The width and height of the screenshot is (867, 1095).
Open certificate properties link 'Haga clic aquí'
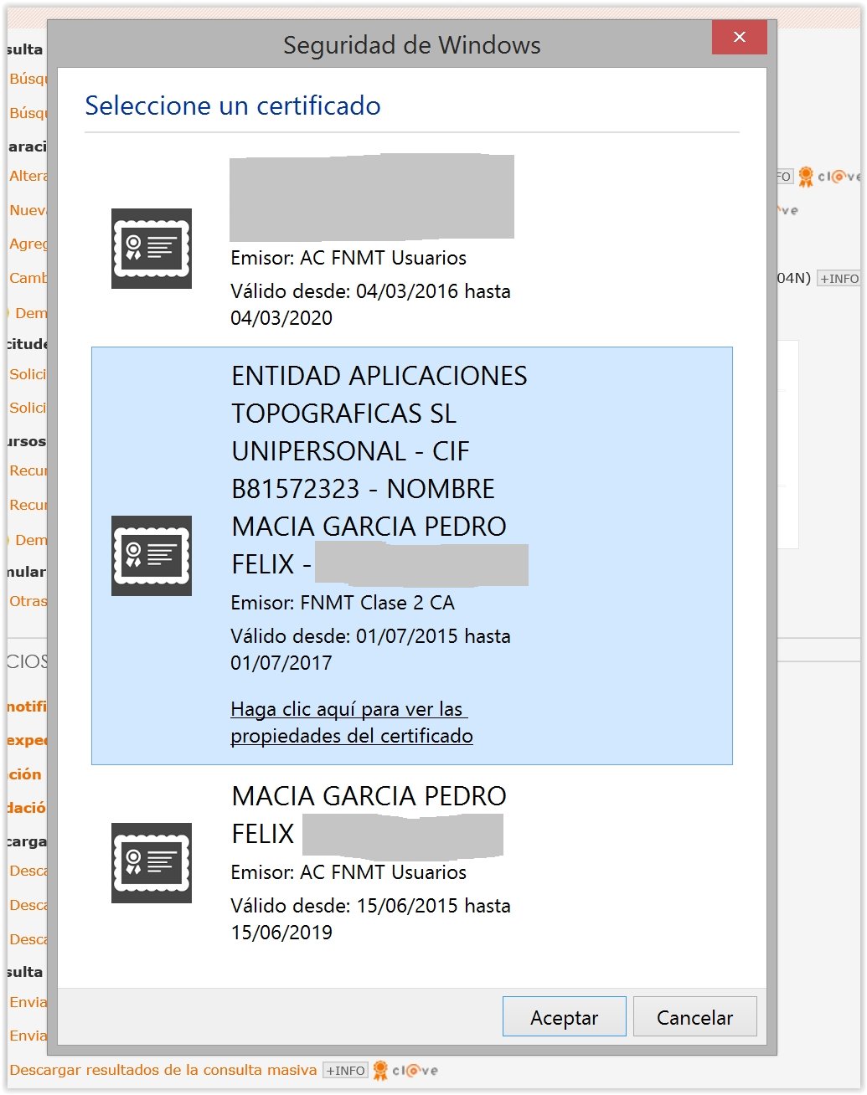pyautogui.click(x=352, y=722)
